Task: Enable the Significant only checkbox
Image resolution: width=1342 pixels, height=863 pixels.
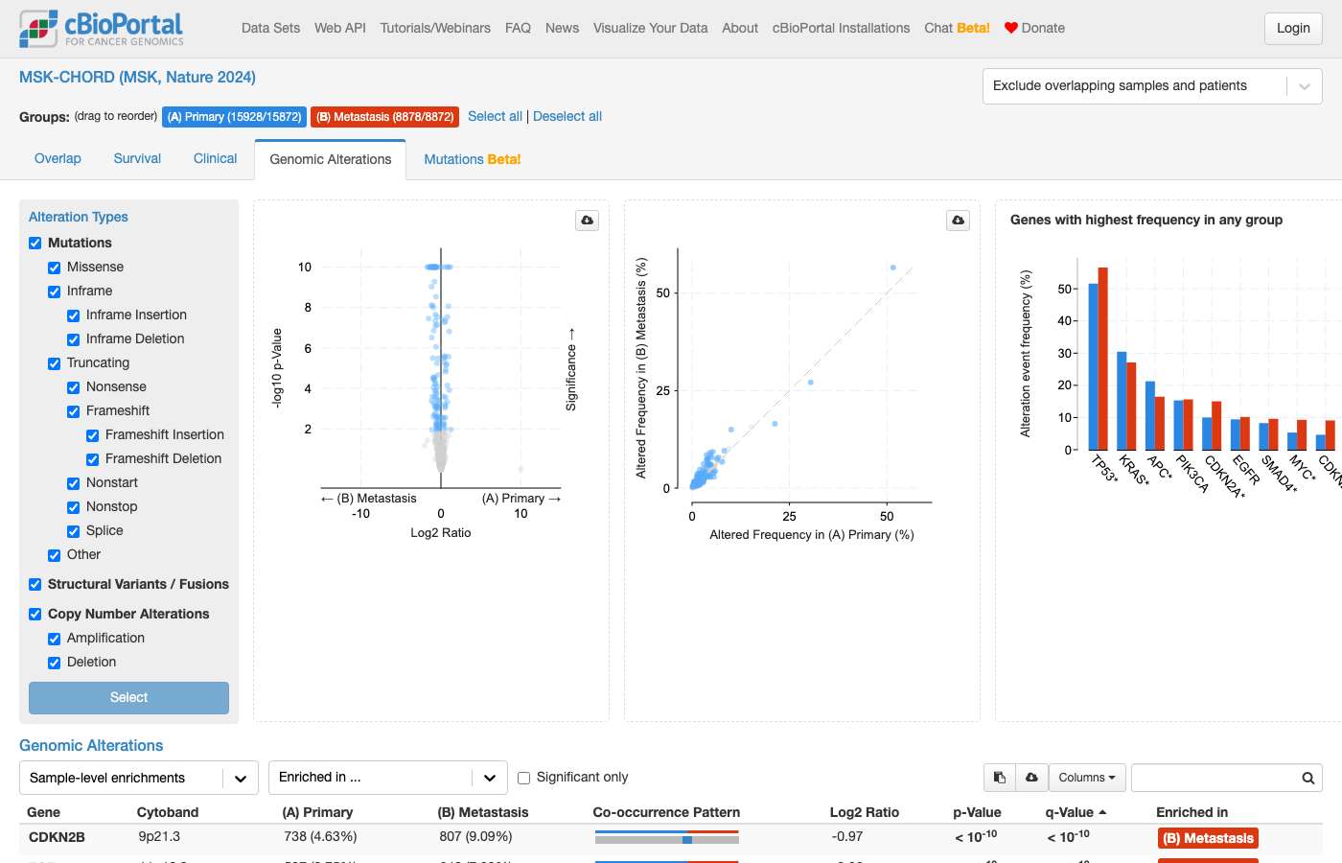Action: (524, 778)
